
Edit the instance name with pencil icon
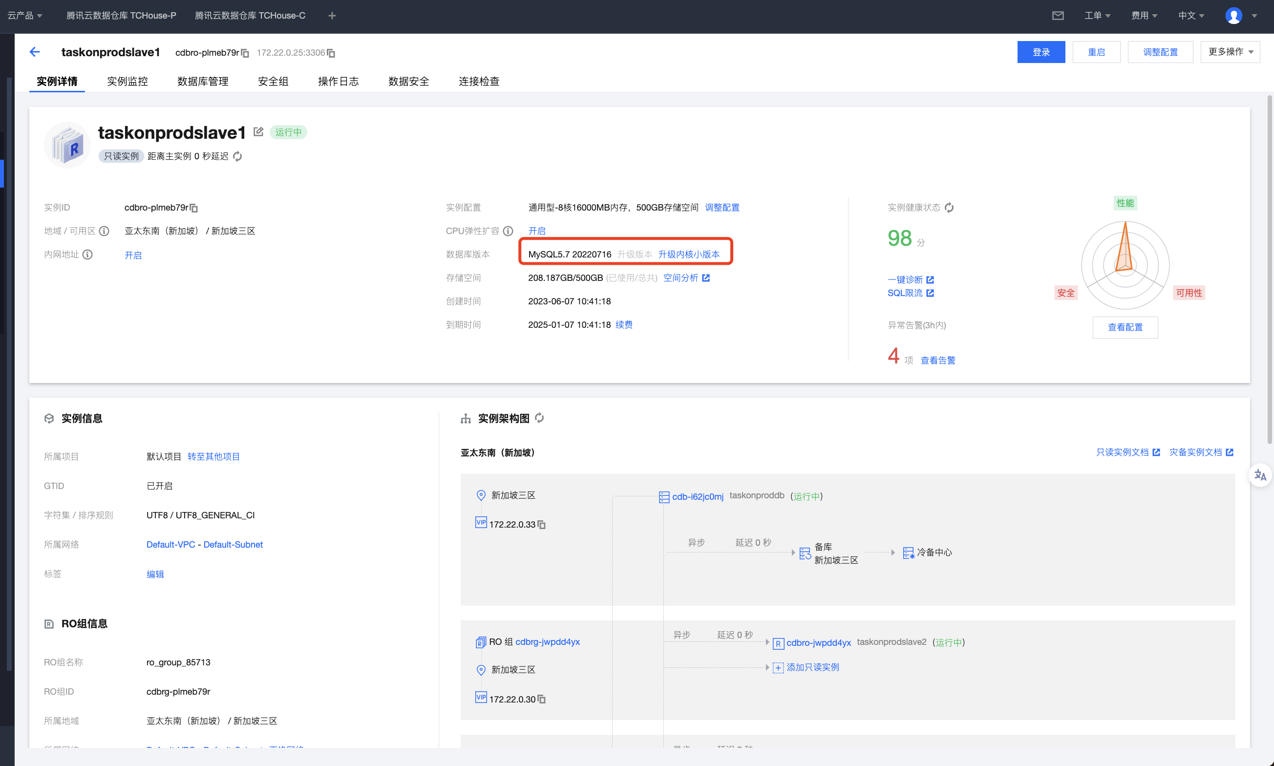point(258,132)
